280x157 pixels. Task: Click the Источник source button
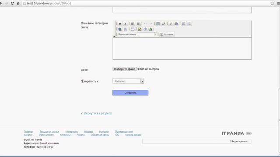point(167,34)
